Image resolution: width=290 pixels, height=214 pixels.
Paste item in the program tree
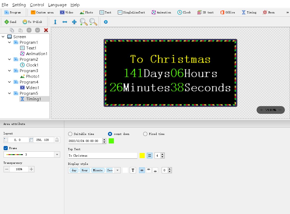[x=21, y=30]
